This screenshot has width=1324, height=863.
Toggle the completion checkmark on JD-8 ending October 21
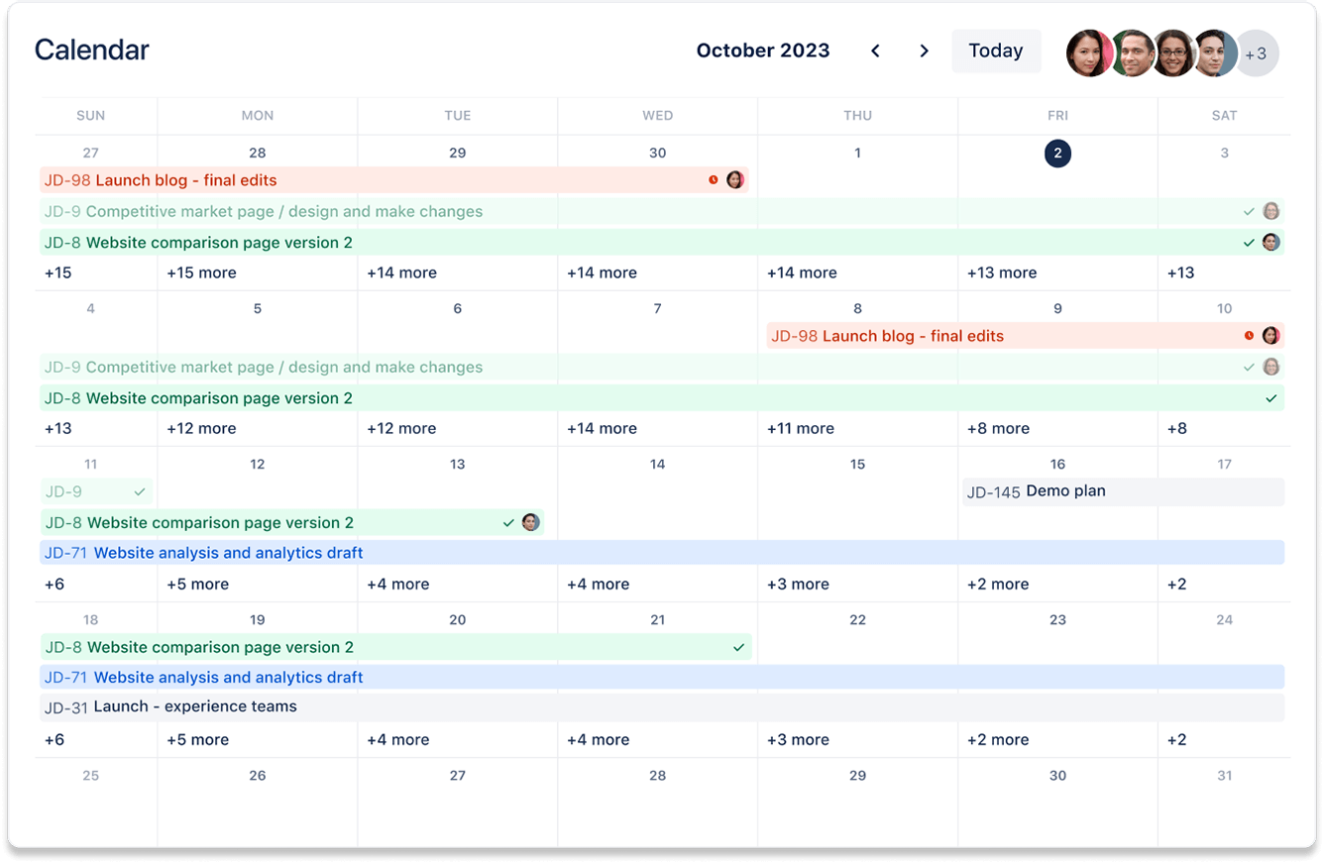pyautogui.click(x=738, y=647)
